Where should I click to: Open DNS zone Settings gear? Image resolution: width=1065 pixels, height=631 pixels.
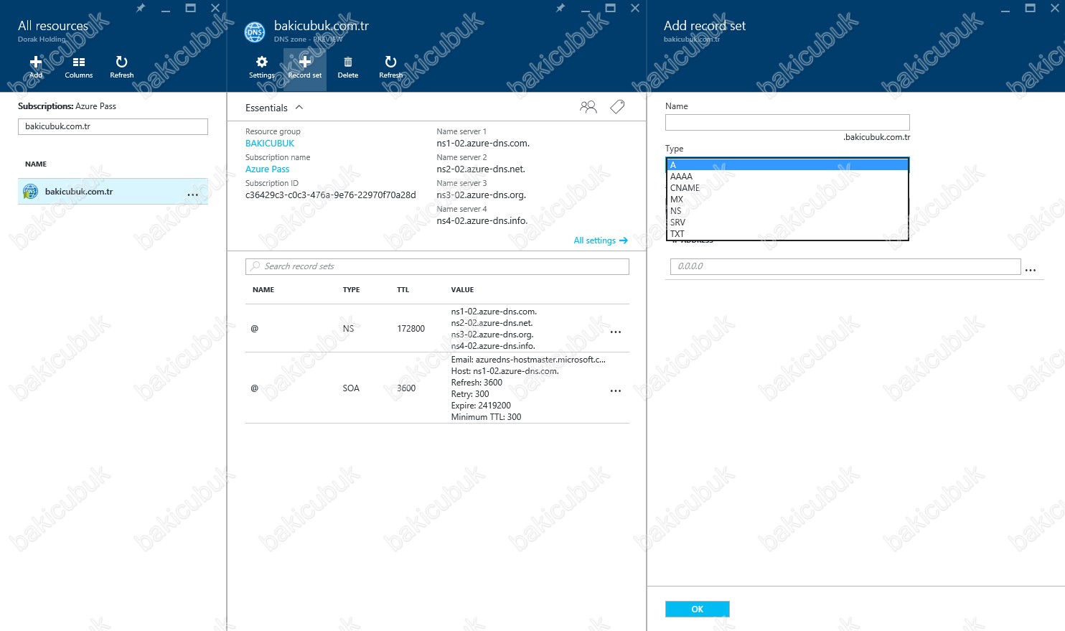[262, 63]
